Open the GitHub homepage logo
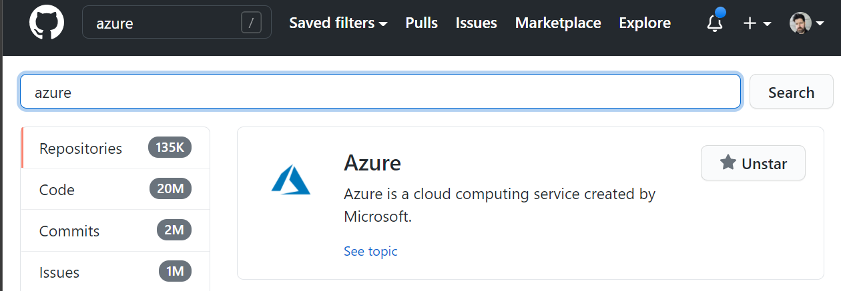The height and width of the screenshot is (291, 841). pyautogui.click(x=47, y=23)
